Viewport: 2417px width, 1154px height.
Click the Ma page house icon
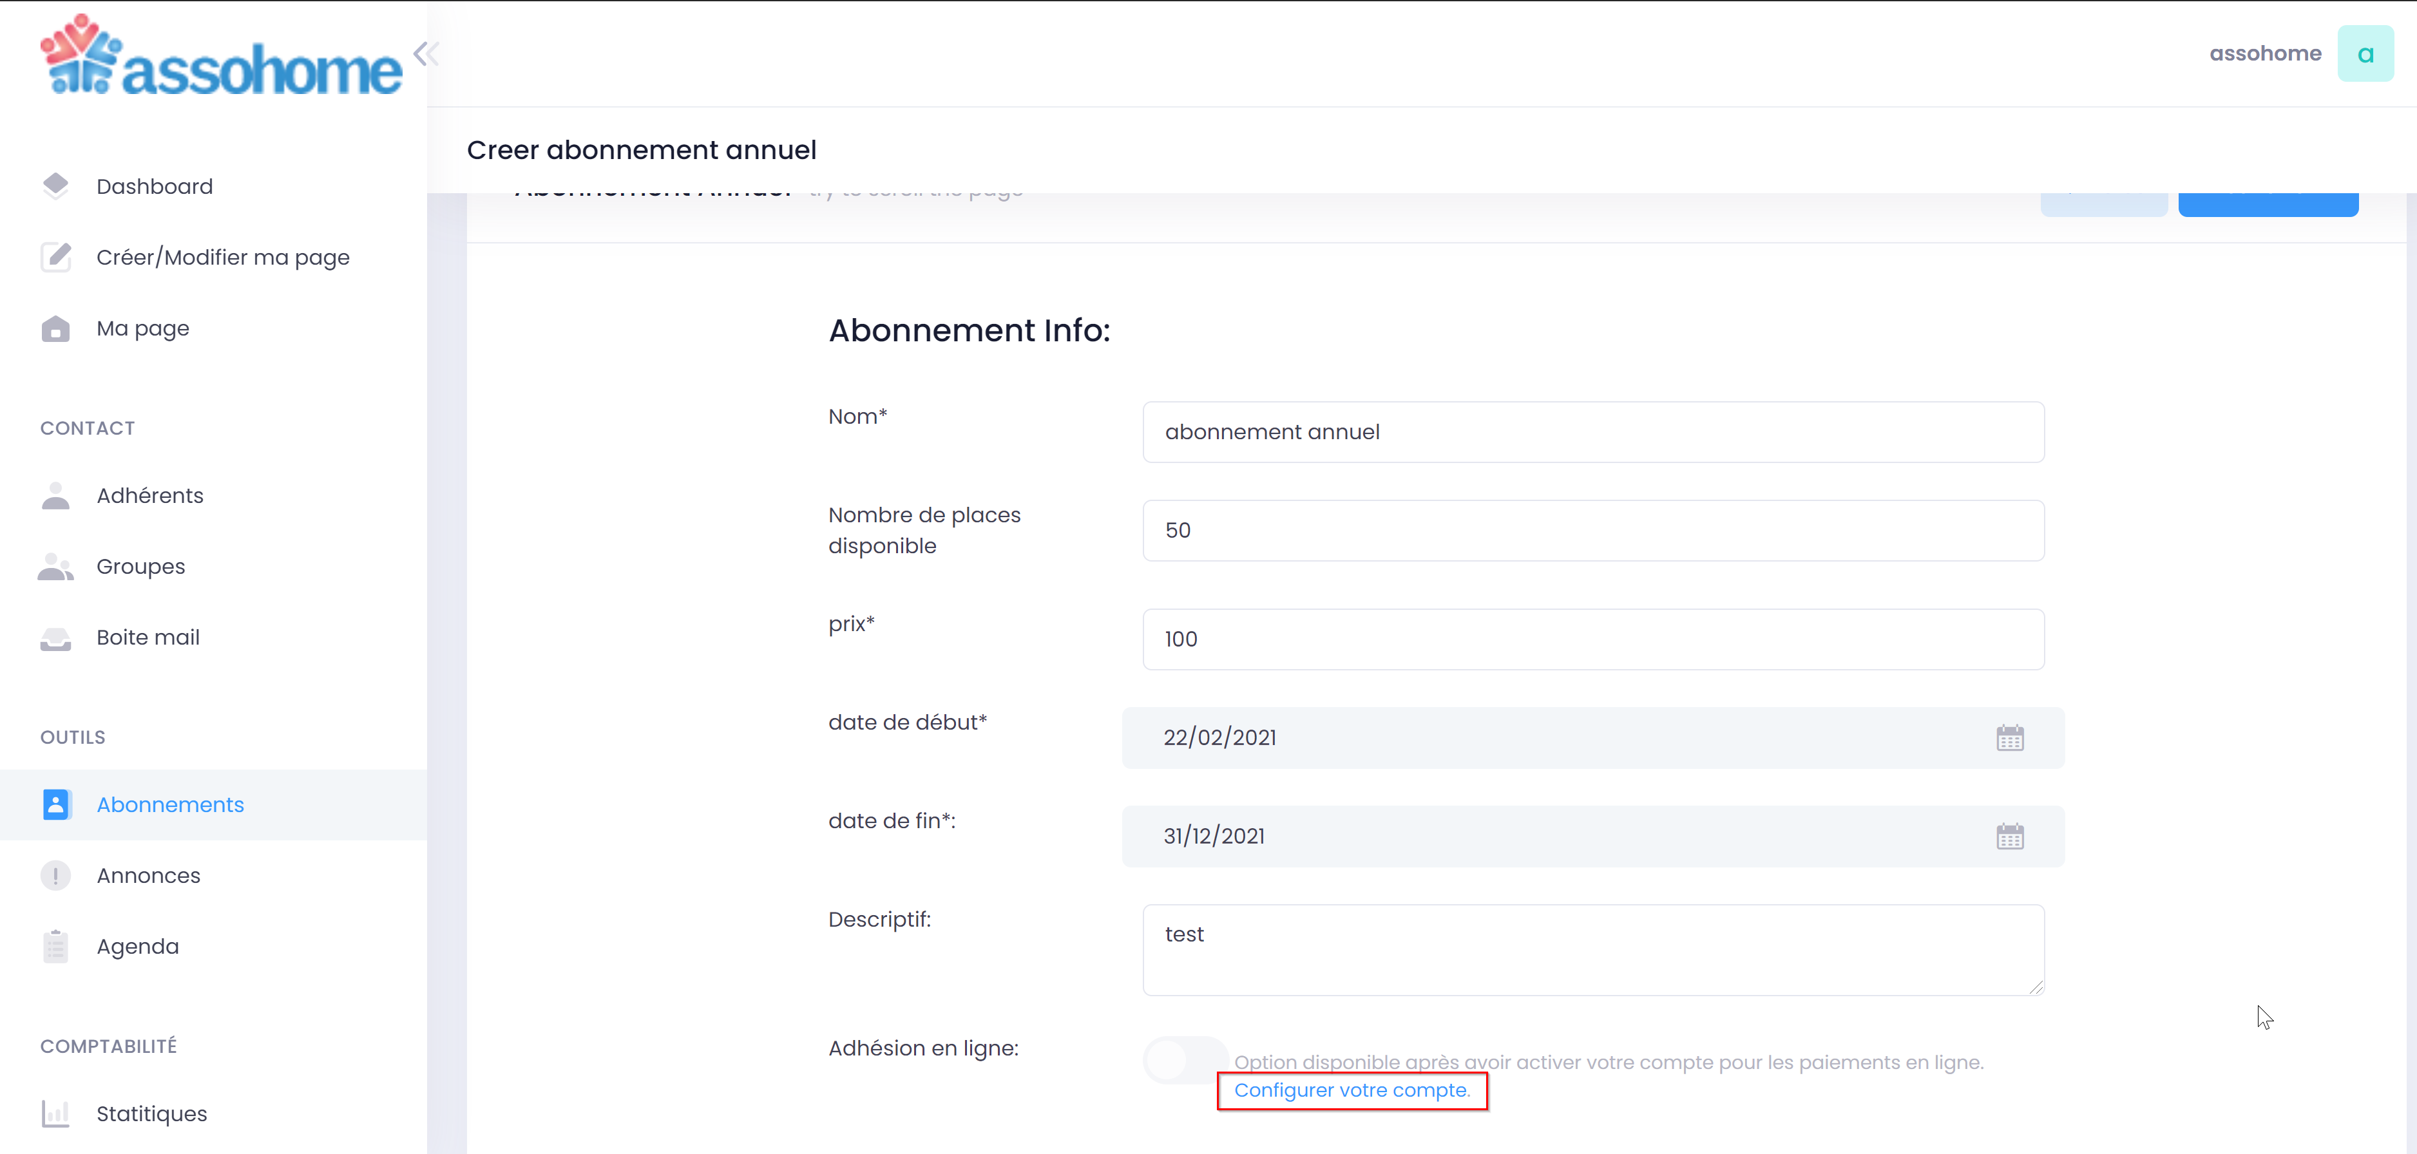click(55, 328)
